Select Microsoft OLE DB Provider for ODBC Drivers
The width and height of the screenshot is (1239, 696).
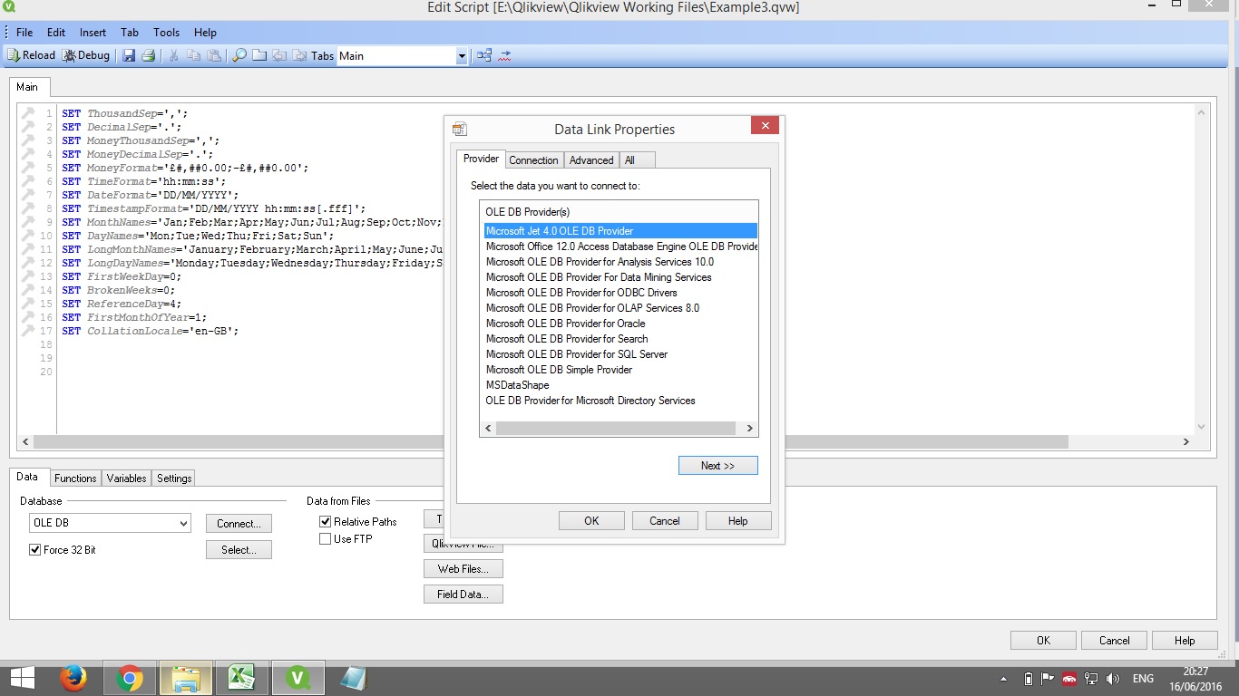tap(581, 293)
